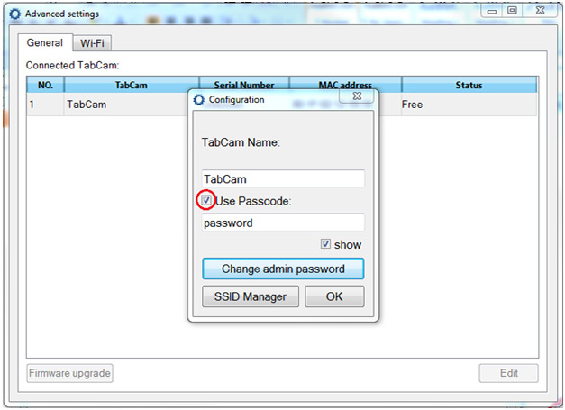The image size is (565, 410).
Task: Maximize the Advanced settings window
Action: click(512, 11)
